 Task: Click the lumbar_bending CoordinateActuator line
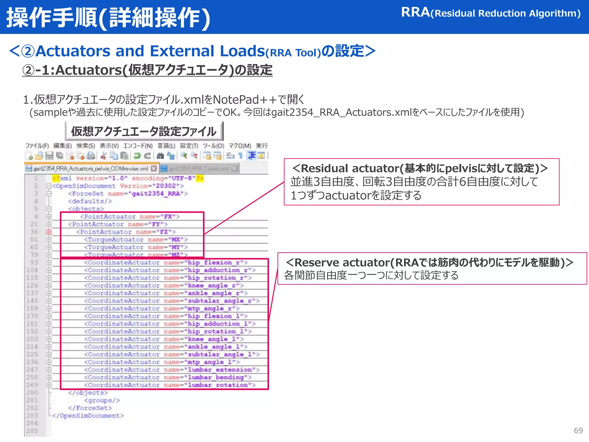click(x=168, y=377)
